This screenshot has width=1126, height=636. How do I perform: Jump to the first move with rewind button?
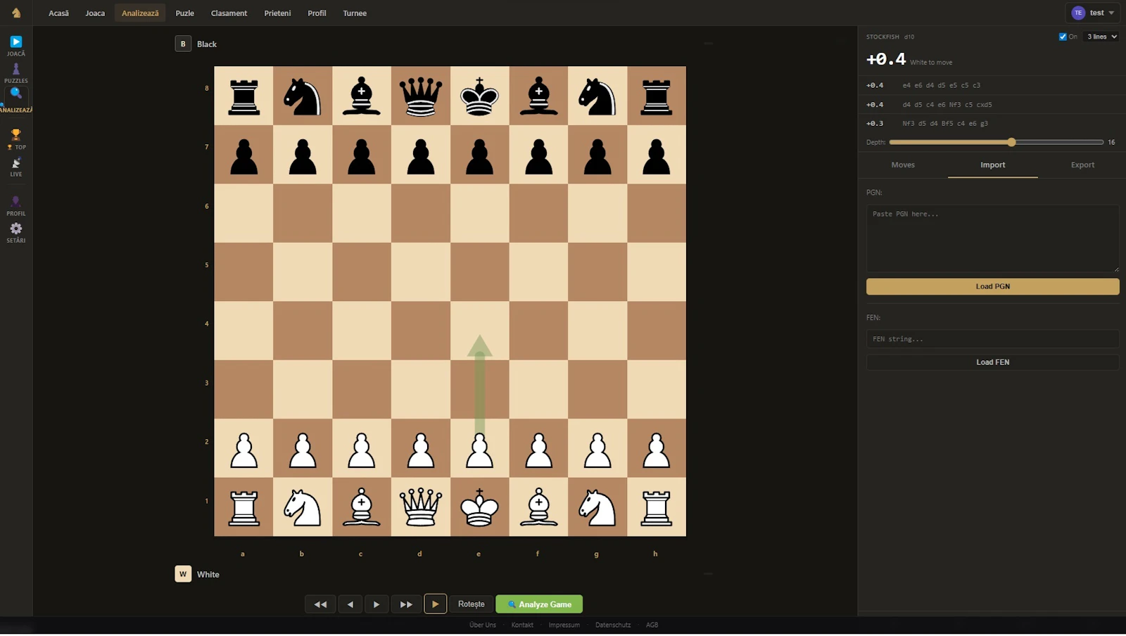[x=320, y=604]
